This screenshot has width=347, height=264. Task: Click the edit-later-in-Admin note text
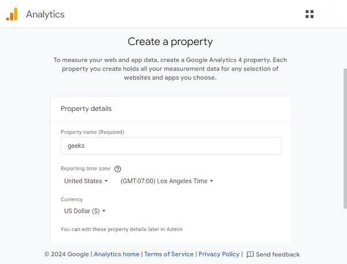pos(121,229)
